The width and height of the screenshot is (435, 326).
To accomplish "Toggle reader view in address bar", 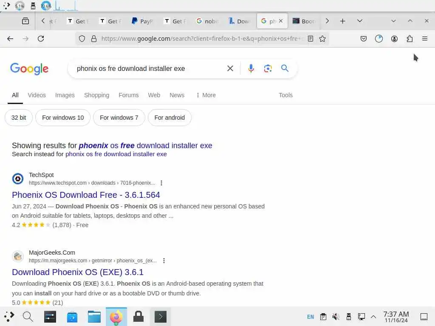I will [x=311, y=39].
